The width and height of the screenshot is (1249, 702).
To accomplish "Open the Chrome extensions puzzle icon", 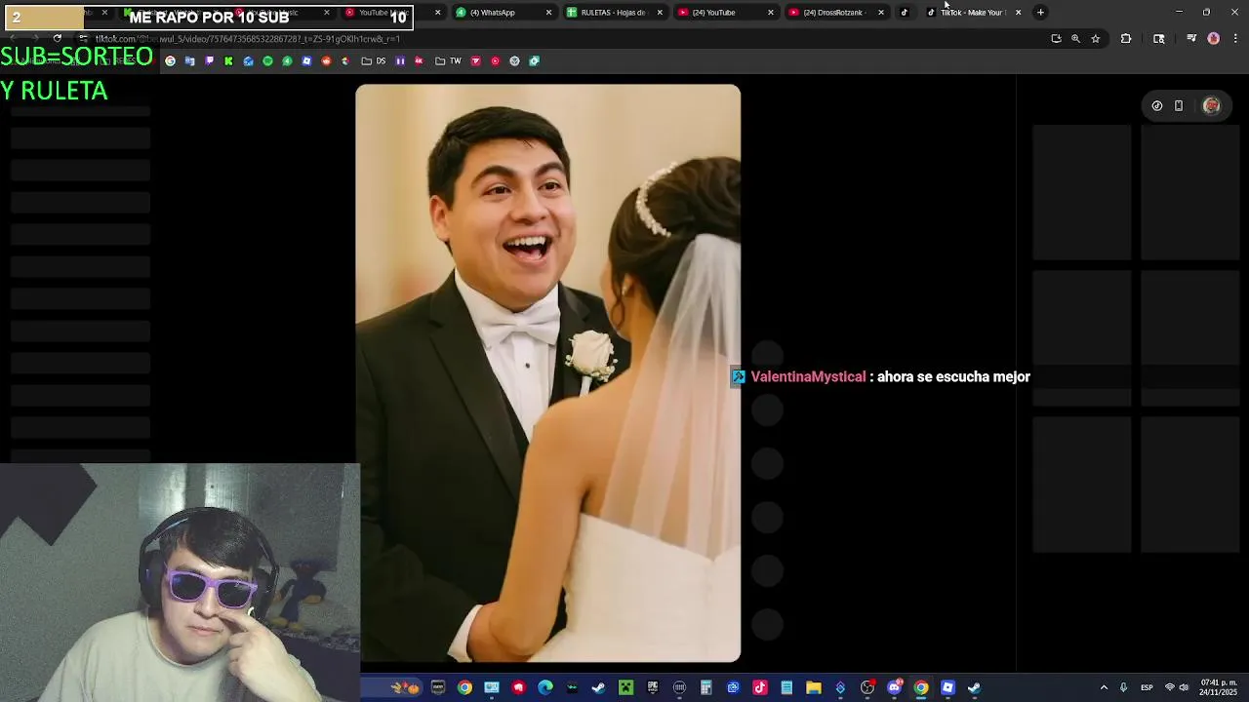I will (1126, 39).
